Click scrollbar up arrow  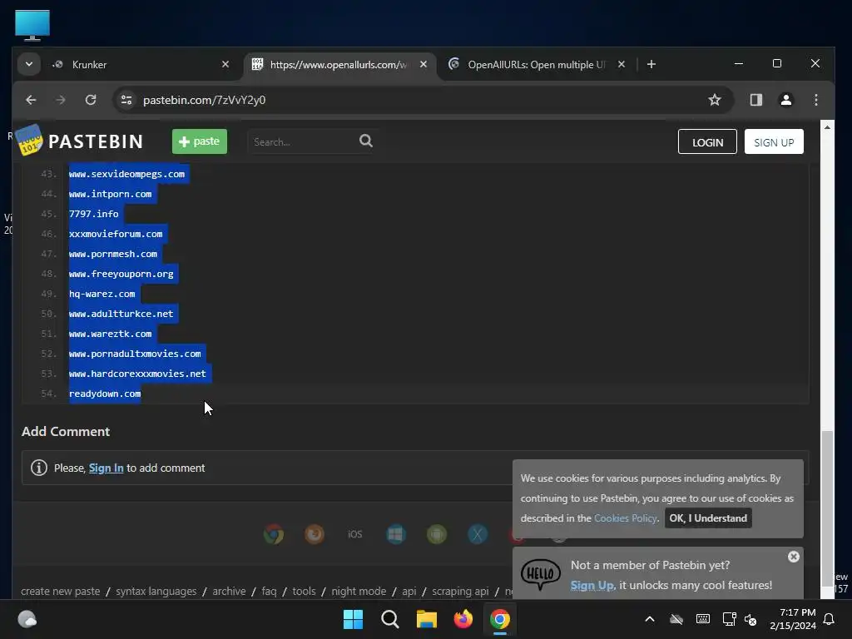pos(827,127)
